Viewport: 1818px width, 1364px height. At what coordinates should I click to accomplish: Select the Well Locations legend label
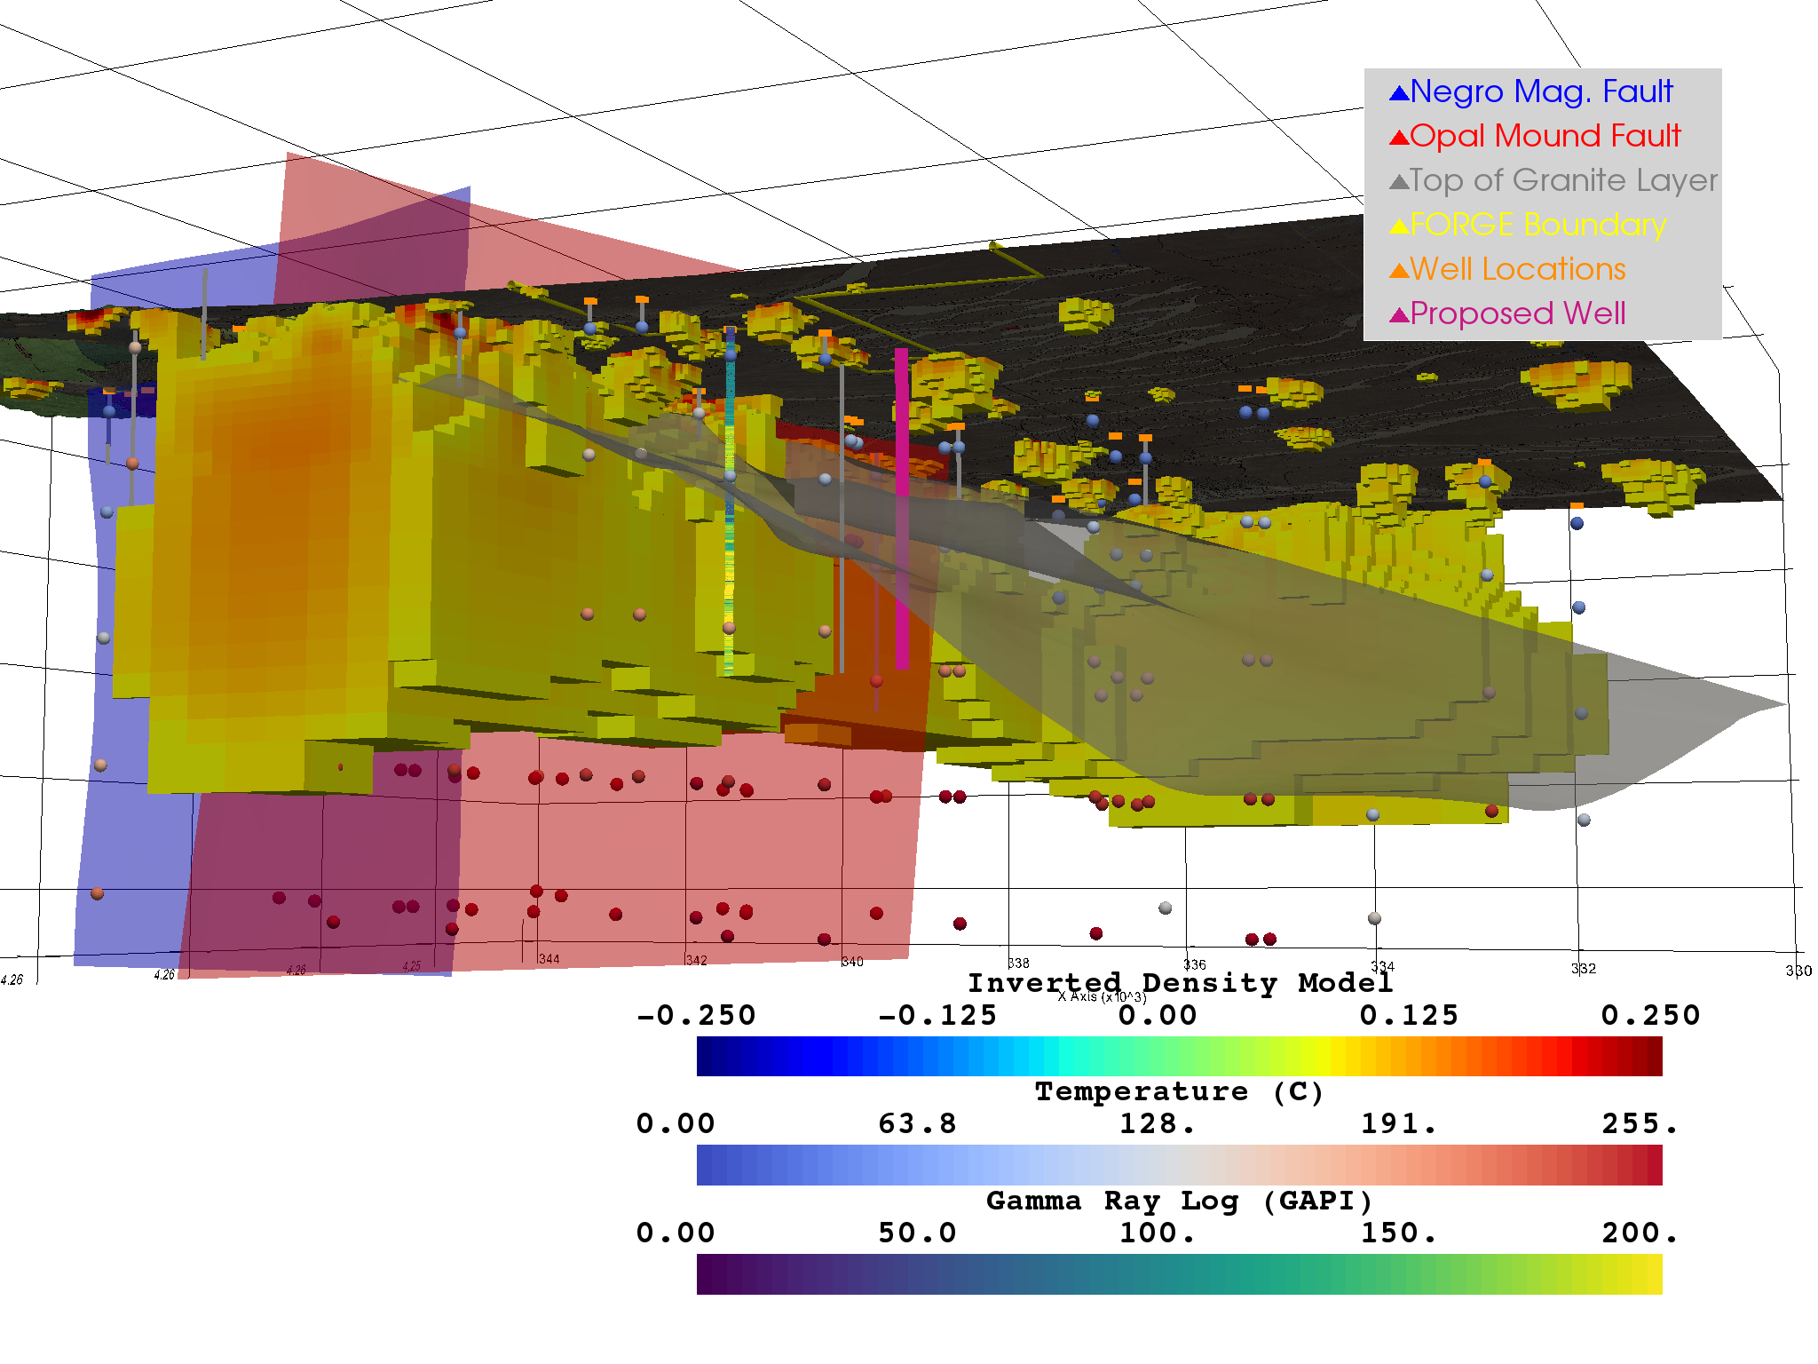[1518, 269]
